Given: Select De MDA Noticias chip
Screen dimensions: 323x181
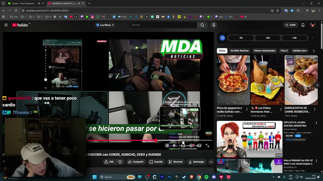Looking at the screenshot, I should tap(239, 51).
